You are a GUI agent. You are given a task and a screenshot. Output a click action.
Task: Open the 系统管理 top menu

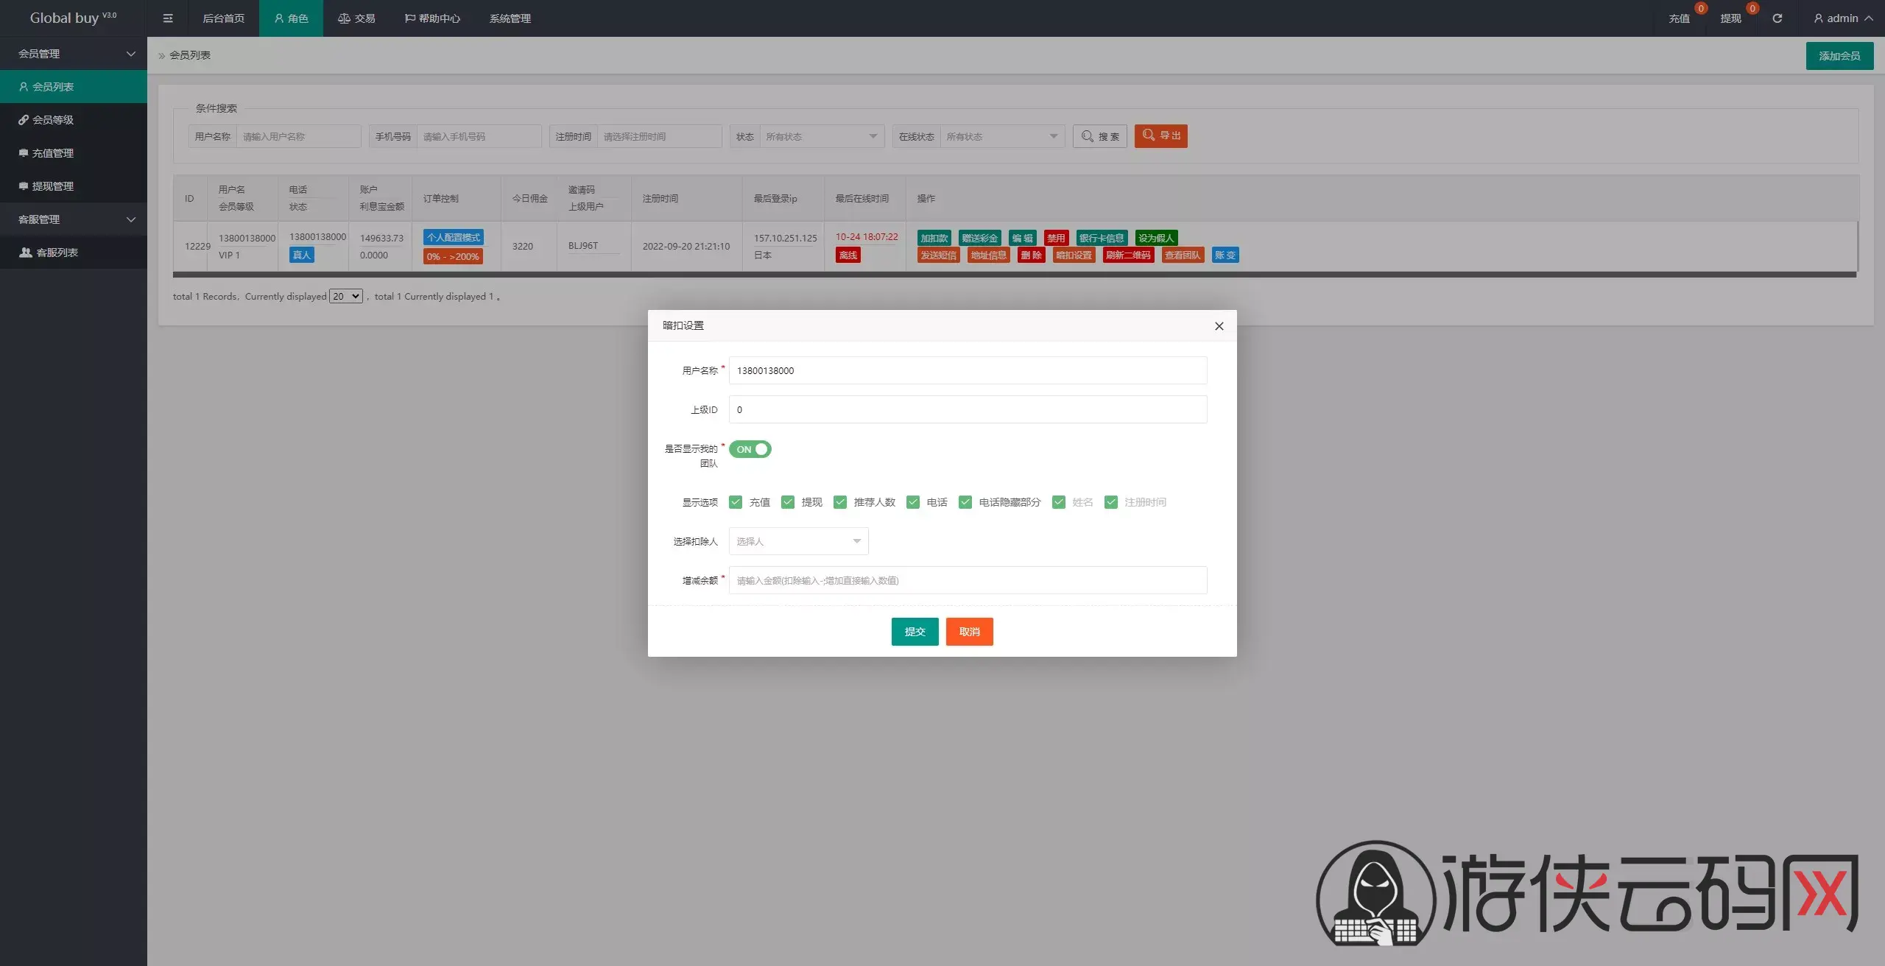coord(510,18)
